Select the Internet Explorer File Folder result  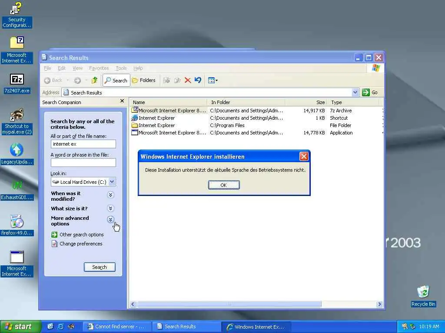153,125
